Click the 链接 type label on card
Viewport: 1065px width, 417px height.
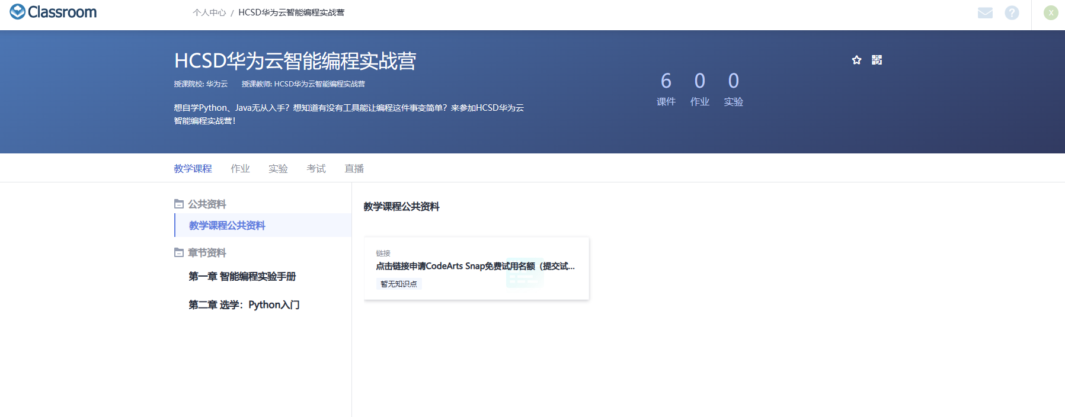[x=383, y=254]
